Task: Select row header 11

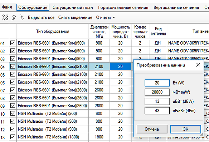Action: tap(5, 121)
